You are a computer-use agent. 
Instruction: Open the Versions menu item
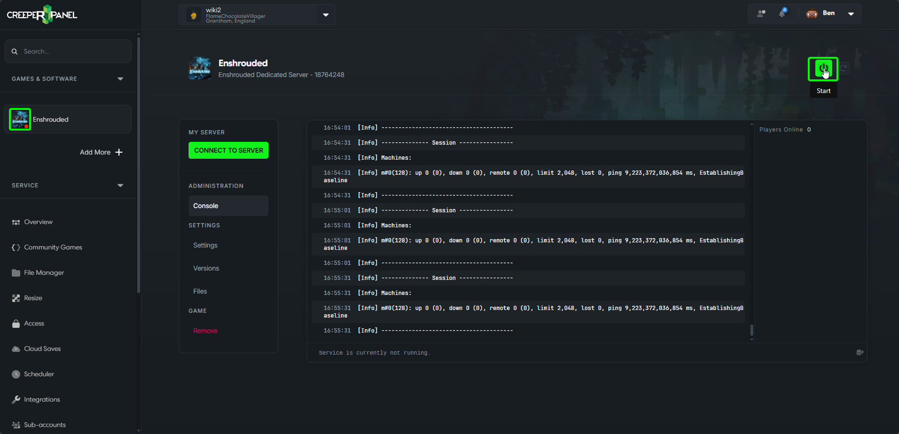[206, 268]
